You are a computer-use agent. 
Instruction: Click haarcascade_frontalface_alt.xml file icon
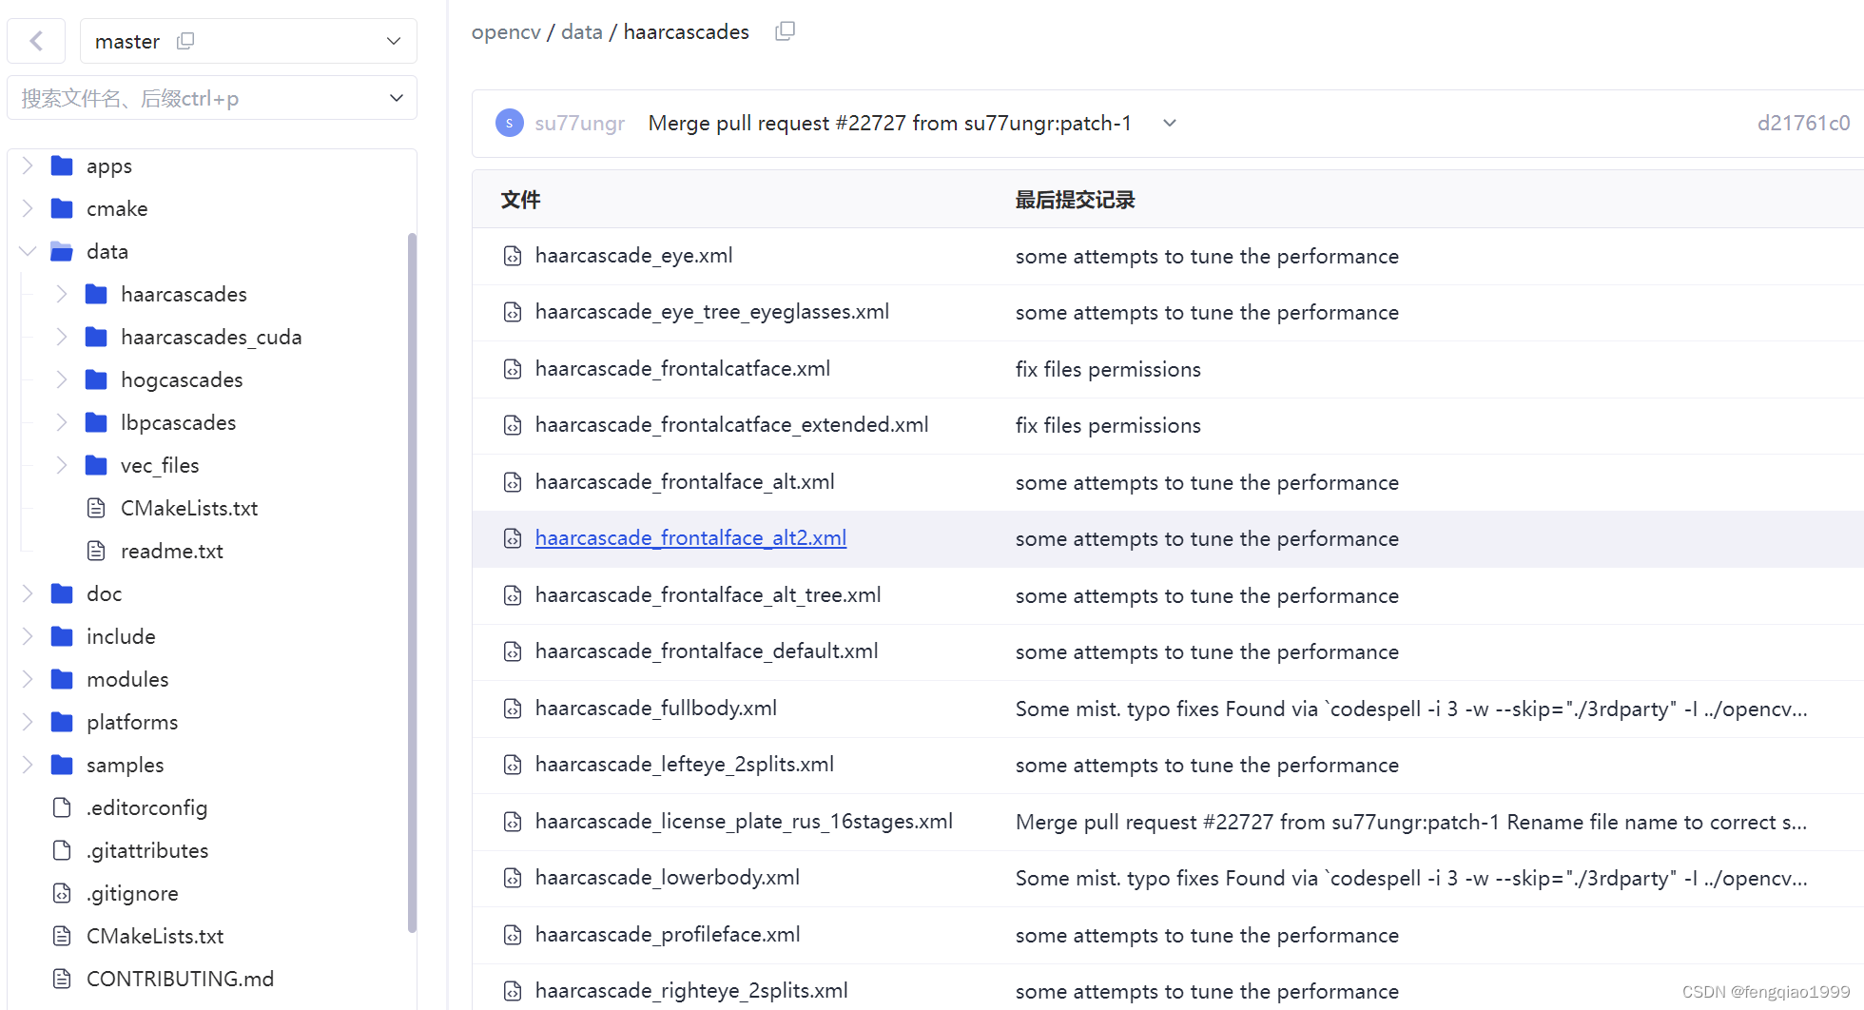[x=513, y=482]
